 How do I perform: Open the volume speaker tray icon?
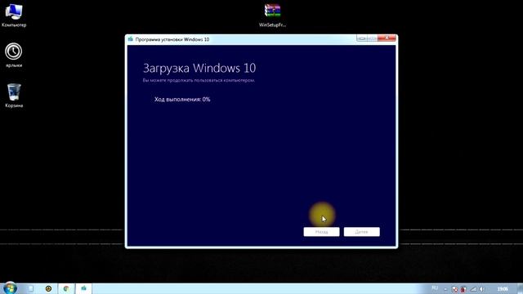click(482, 289)
